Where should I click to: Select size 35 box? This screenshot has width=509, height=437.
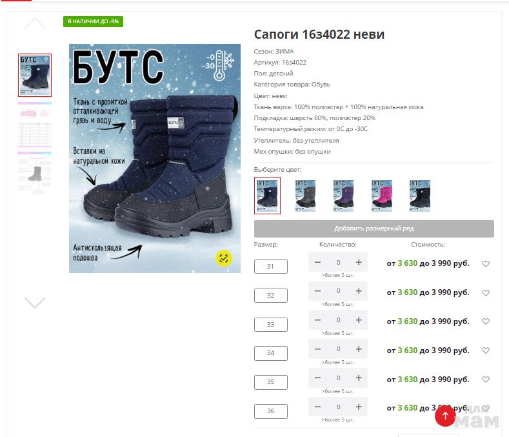coord(271,382)
